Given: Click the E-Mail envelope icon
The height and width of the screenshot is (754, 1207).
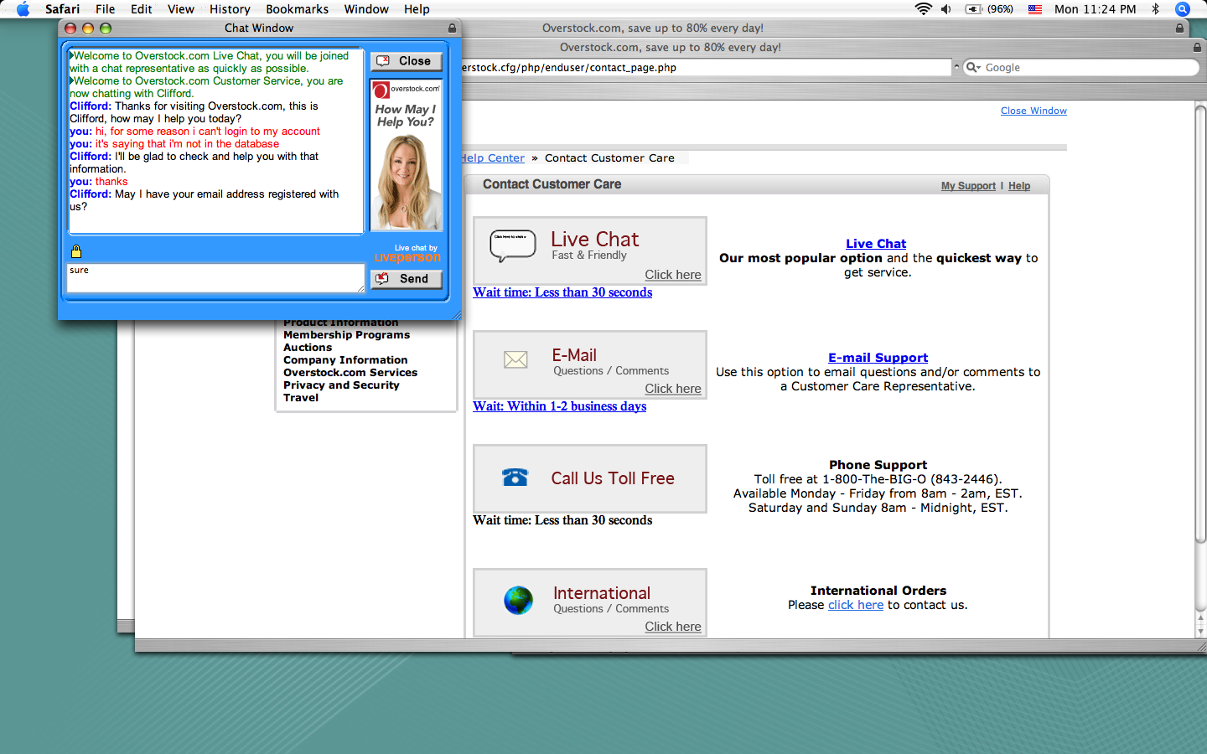Looking at the screenshot, I should (x=515, y=360).
